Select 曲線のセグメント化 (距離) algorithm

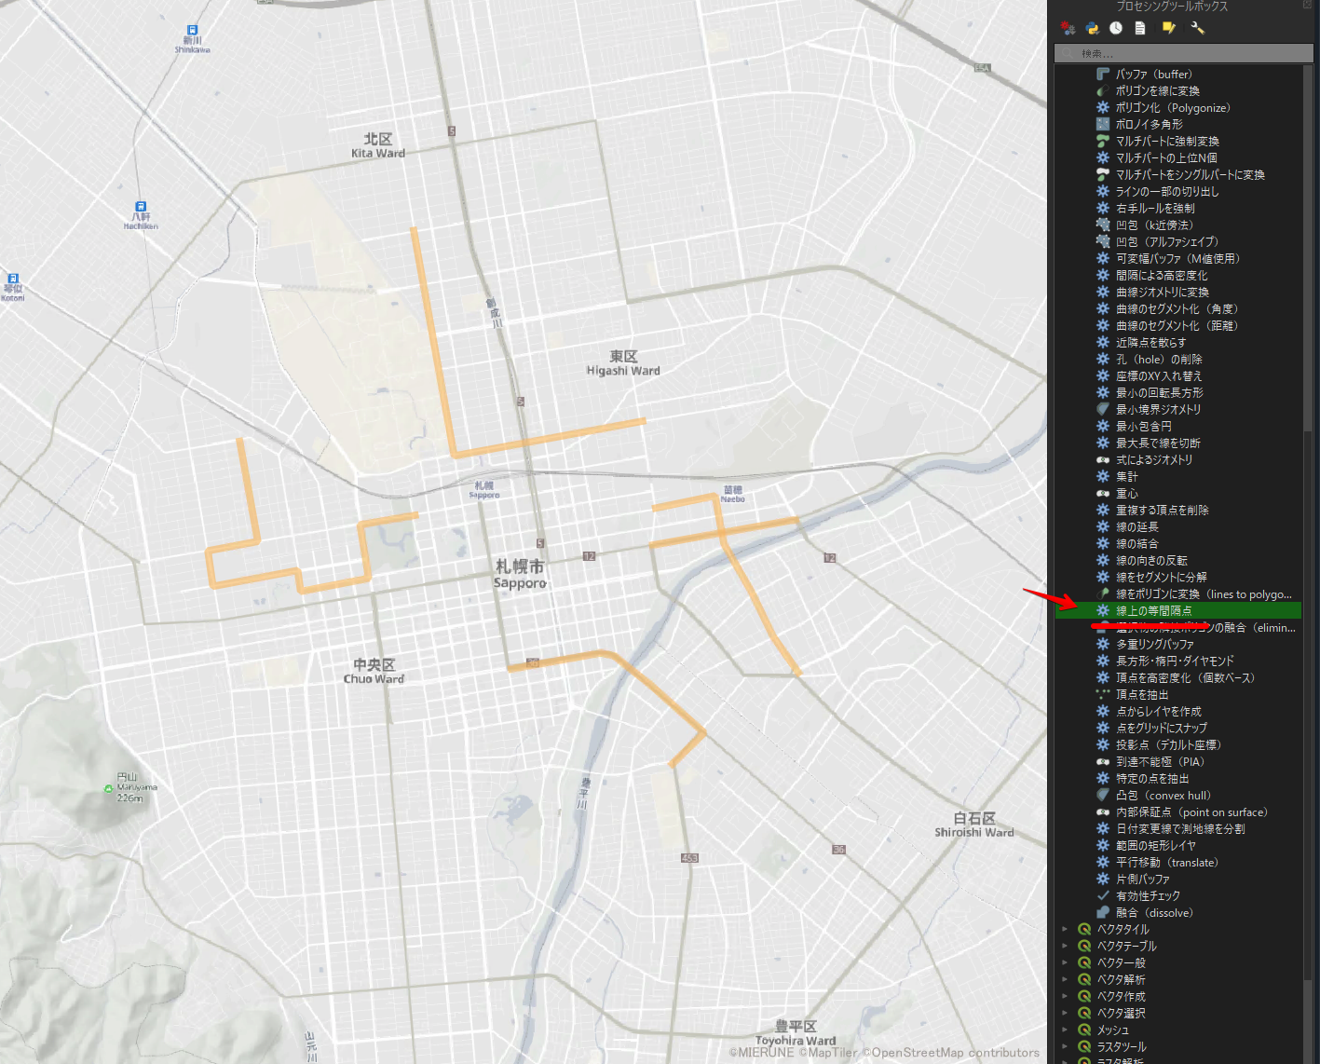[x=1177, y=325]
